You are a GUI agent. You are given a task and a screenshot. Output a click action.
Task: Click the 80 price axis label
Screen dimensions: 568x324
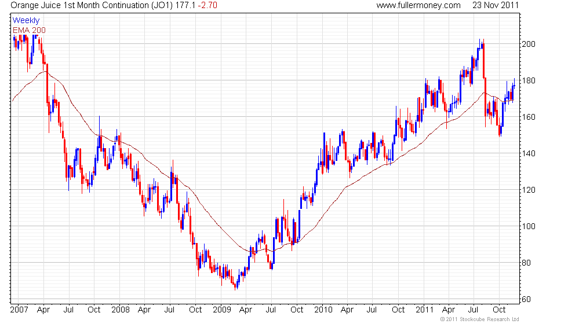(526, 263)
